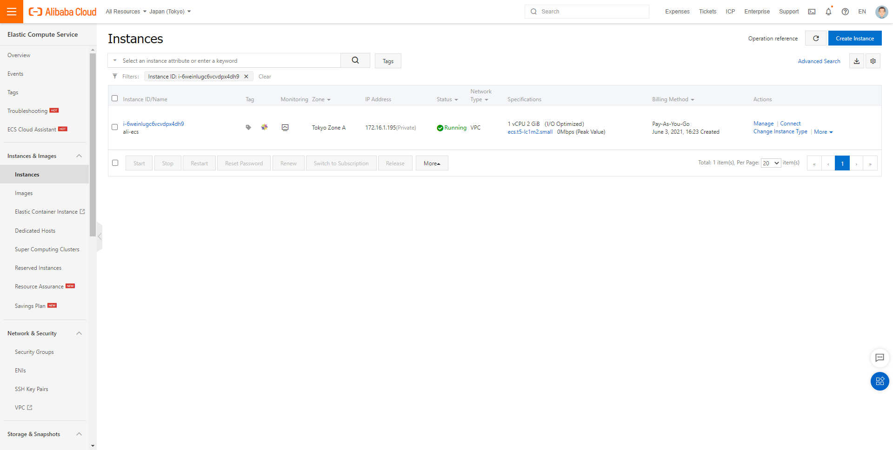This screenshot has width=893, height=450.
Task: Click Manage for ali-ecs
Action: tap(763, 124)
